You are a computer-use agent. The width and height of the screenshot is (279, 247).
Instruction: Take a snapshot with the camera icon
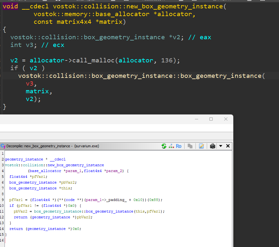212,146
